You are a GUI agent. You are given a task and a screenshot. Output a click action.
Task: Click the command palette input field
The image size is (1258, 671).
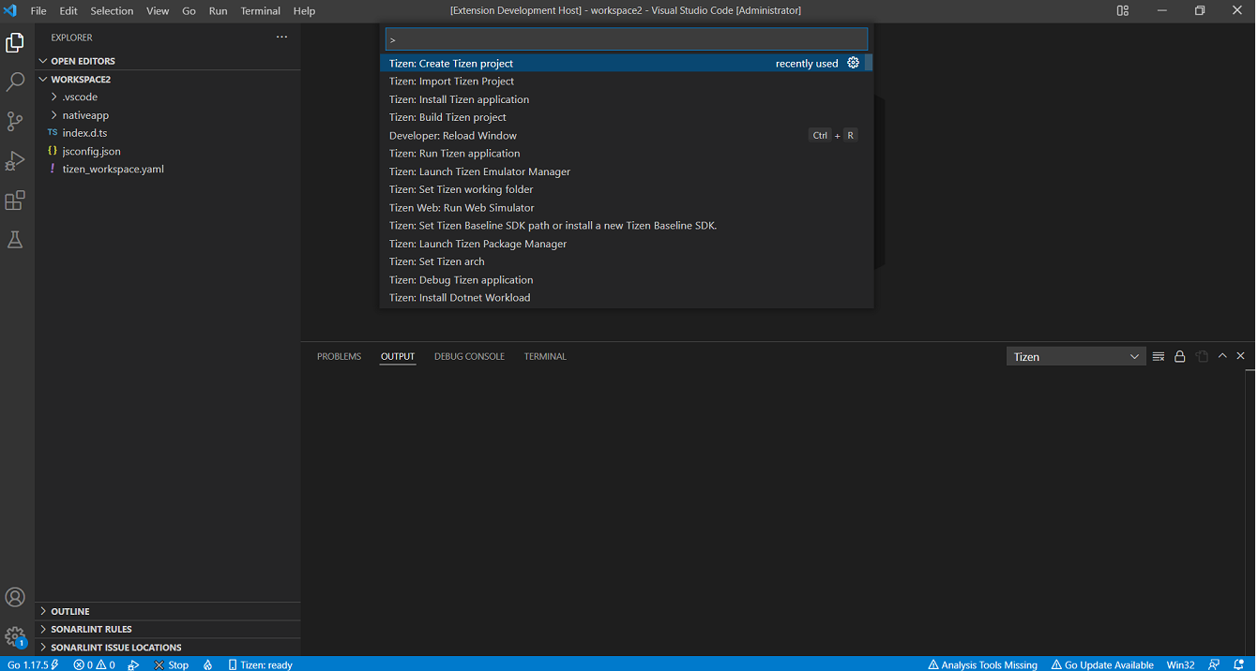(626, 39)
